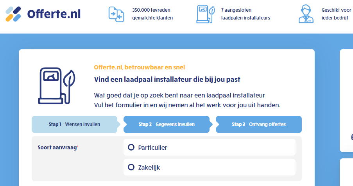The height and width of the screenshot is (186, 353).
Task: Click '350.000 tevreden gematchte klanten' text
Action: (152, 14)
